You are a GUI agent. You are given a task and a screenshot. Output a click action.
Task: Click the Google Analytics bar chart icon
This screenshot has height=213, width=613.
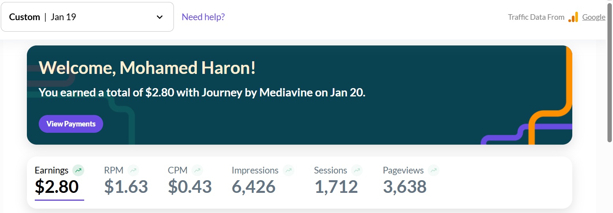[573, 17]
